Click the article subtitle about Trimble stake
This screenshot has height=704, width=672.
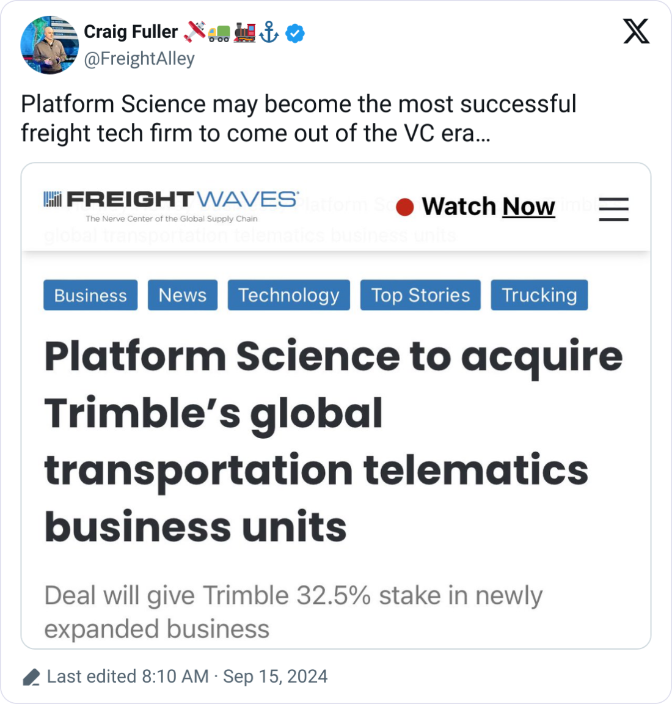293,612
